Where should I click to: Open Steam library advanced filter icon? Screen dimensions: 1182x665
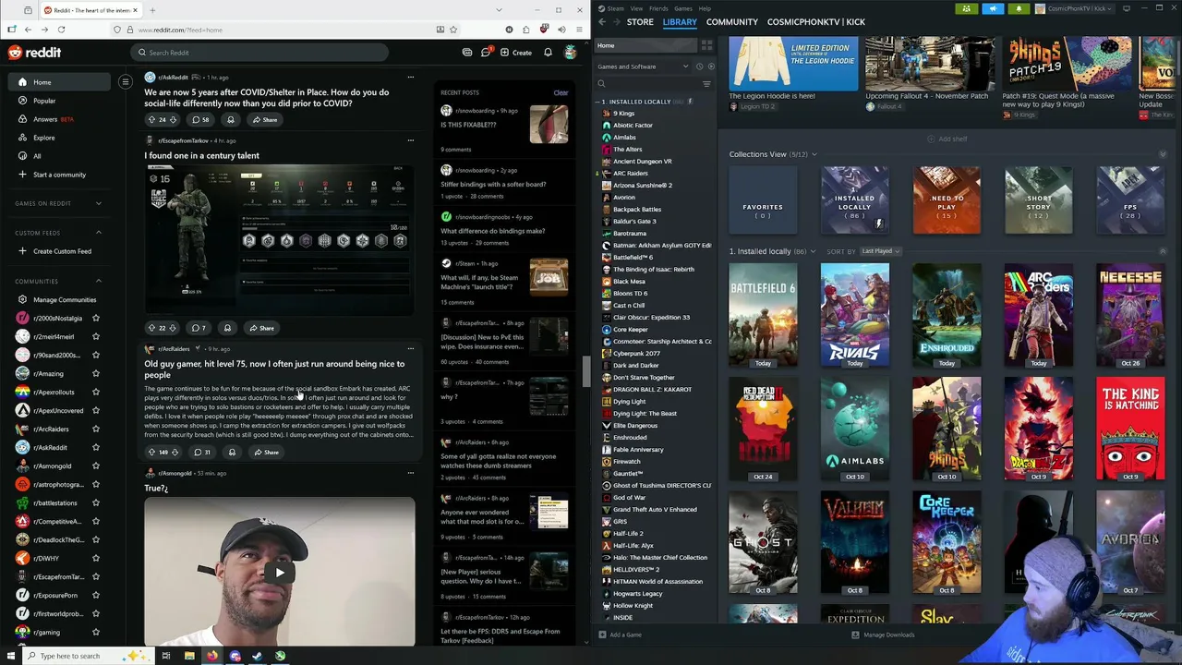click(706, 84)
